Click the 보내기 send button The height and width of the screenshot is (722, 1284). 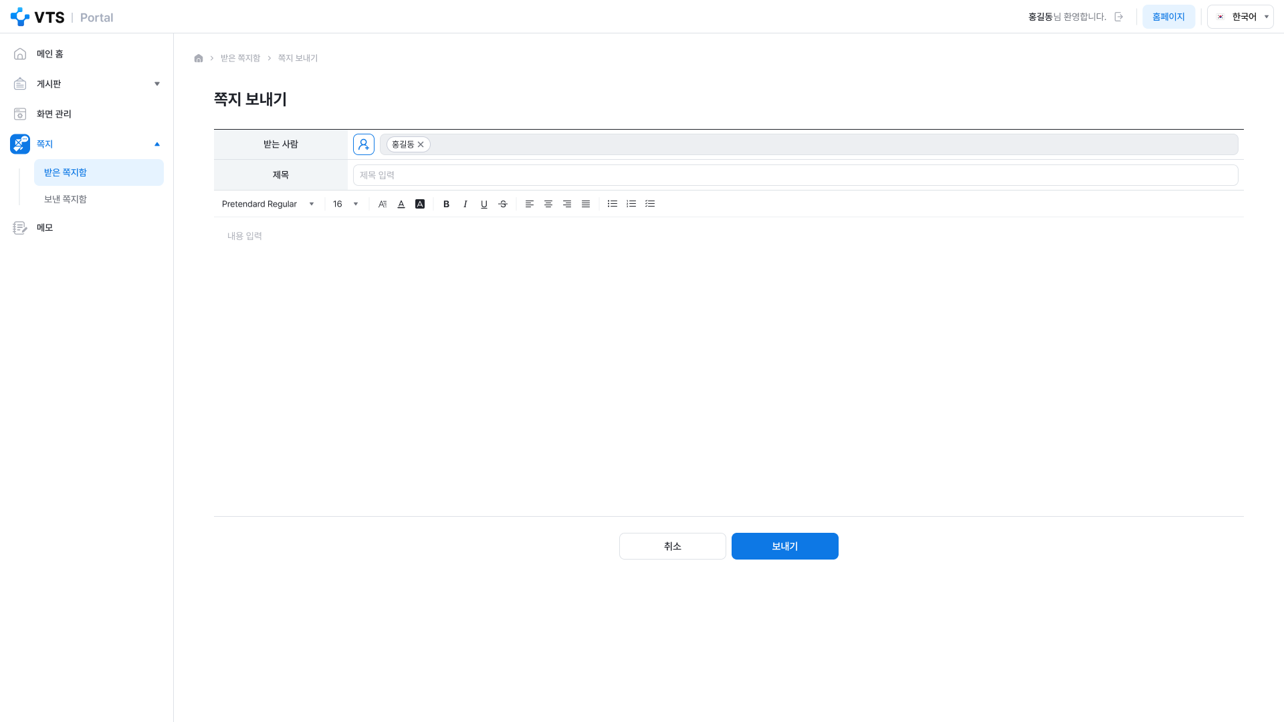(x=785, y=546)
